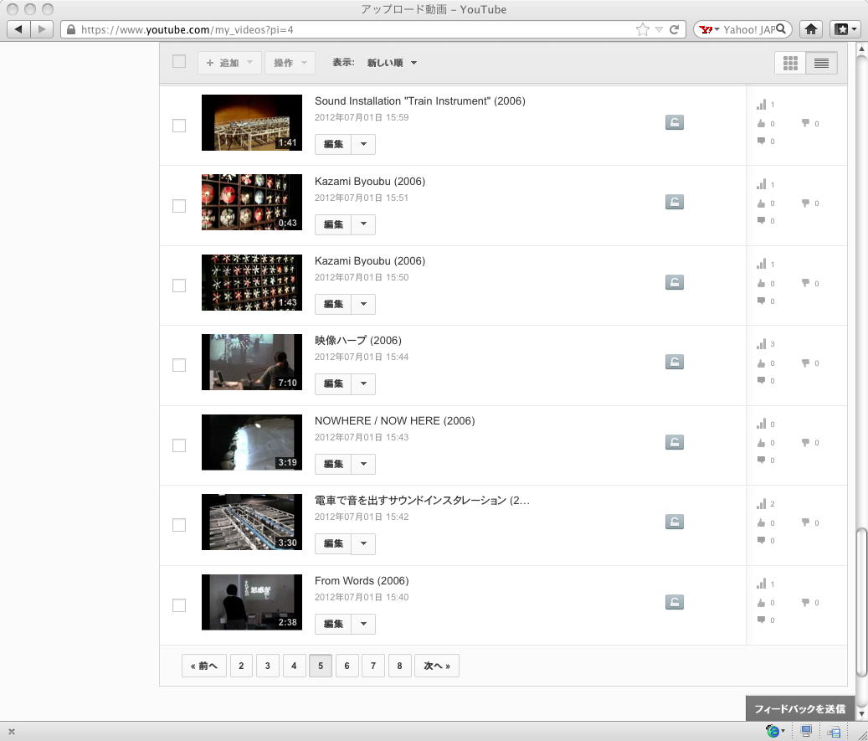The height and width of the screenshot is (741, 868).
Task: Go to page 4 of videos
Action: click(294, 666)
